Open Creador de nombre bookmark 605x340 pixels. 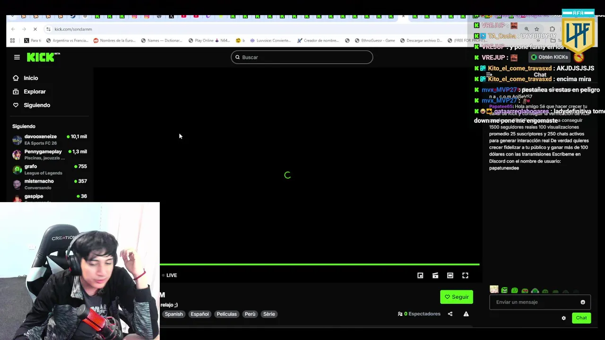(318, 41)
